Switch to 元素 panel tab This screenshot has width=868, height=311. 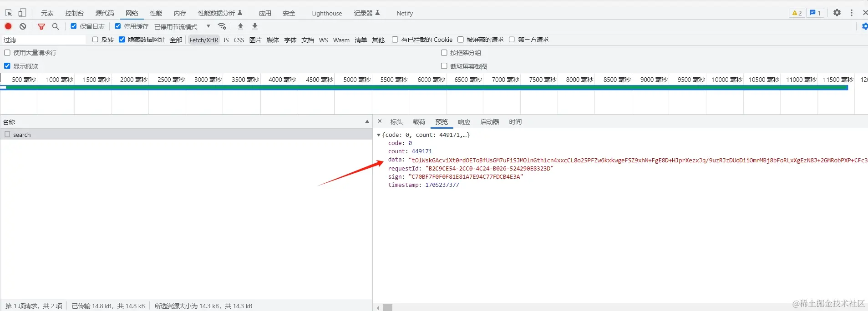[x=47, y=13]
